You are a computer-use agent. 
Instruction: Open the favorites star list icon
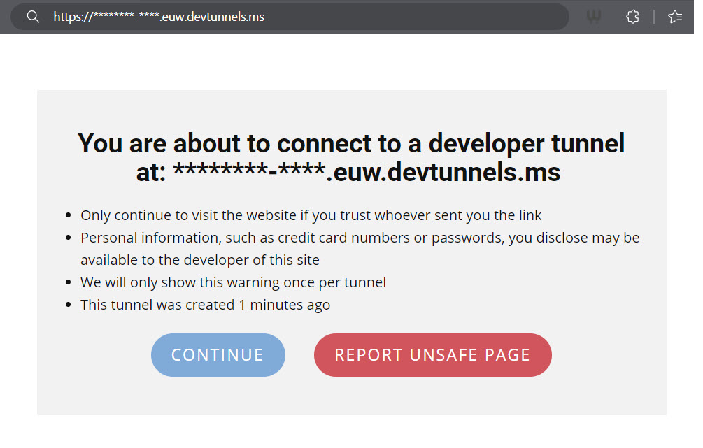[x=675, y=17]
